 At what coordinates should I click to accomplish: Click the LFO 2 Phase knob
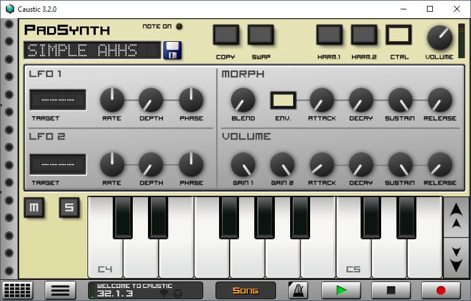(191, 165)
